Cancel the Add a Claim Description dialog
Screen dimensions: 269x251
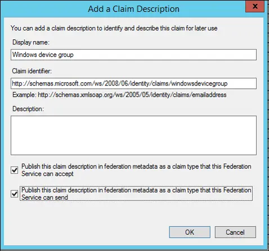pyautogui.click(x=235, y=232)
